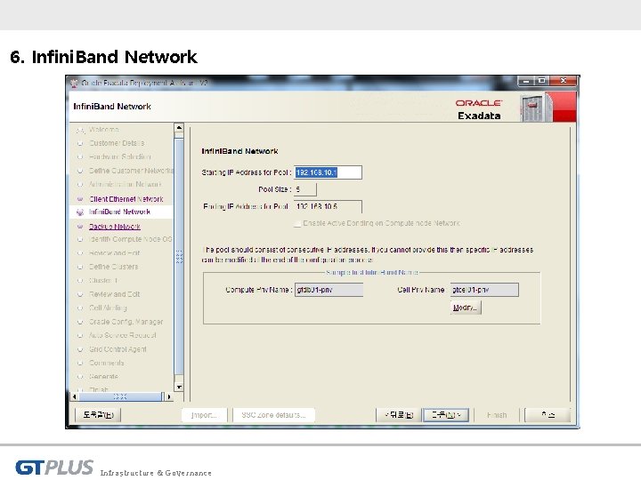641x480 pixels.
Task: Click sidebar scroll down arrow
Action: (179, 387)
